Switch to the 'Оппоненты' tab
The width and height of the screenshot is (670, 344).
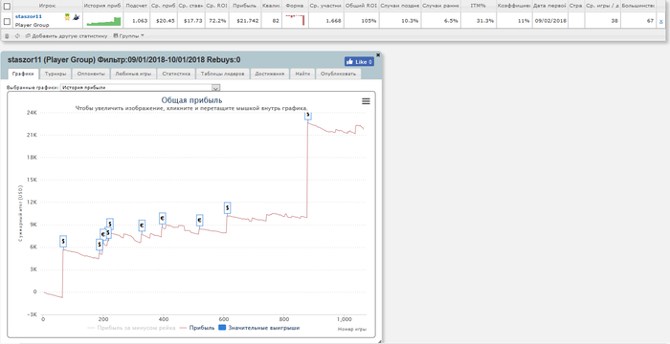91,74
